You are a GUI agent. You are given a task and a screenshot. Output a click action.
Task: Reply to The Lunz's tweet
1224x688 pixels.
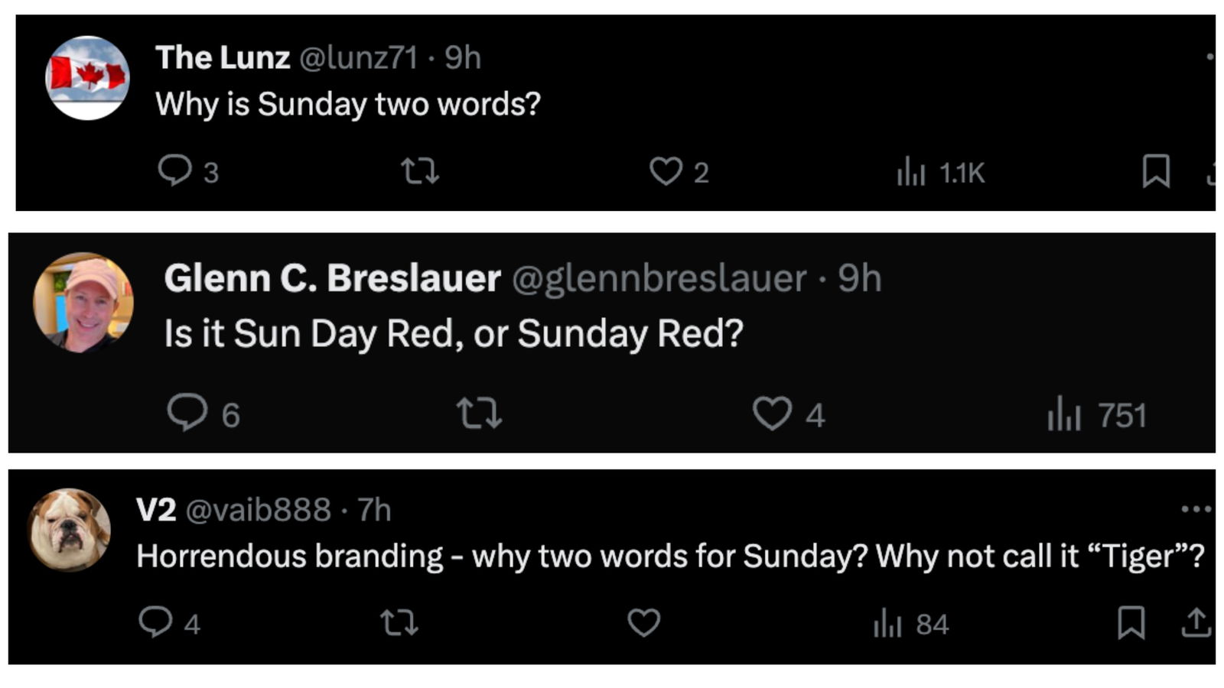175,170
